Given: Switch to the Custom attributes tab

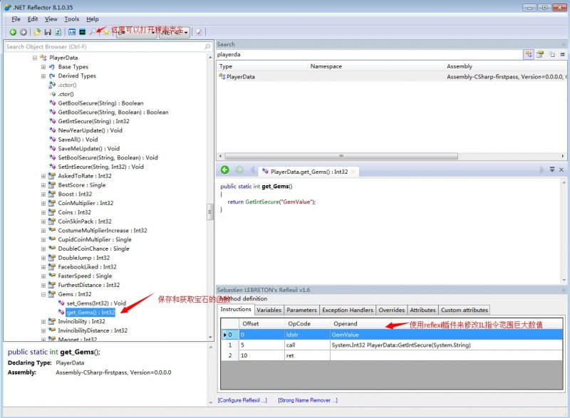Looking at the screenshot, I should (465, 310).
